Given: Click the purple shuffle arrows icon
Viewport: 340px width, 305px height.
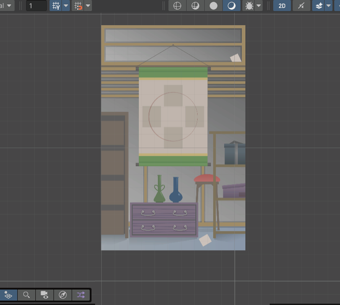Looking at the screenshot, I should (80, 295).
